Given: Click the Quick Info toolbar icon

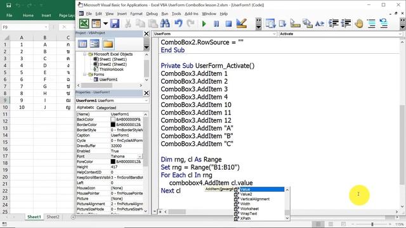Looking at the screenshot, I should pos(295,23).
